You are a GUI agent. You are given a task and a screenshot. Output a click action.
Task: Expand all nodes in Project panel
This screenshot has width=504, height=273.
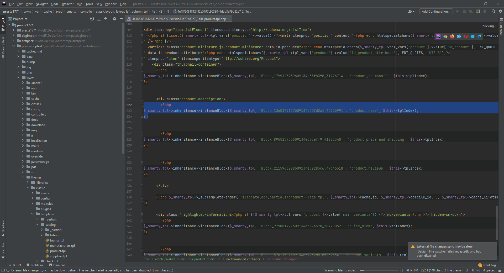pyautogui.click(x=99, y=19)
